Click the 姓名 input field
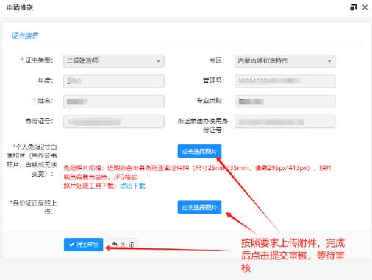The width and height of the screenshot is (372, 280). (x=114, y=101)
